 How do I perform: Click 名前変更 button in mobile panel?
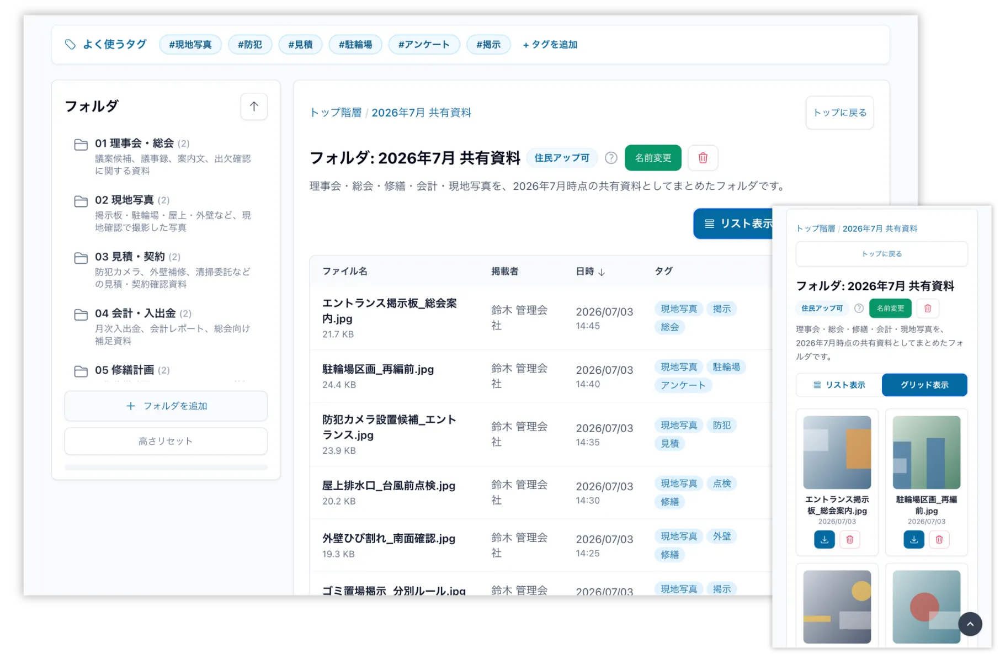coord(890,309)
